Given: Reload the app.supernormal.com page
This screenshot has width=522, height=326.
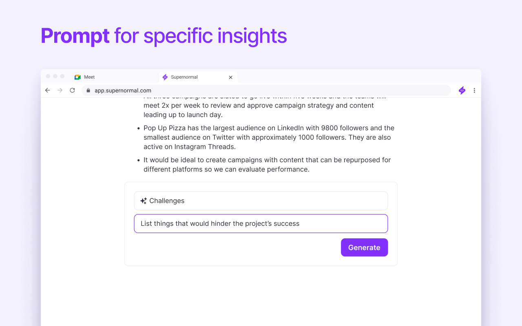Looking at the screenshot, I should click(72, 90).
